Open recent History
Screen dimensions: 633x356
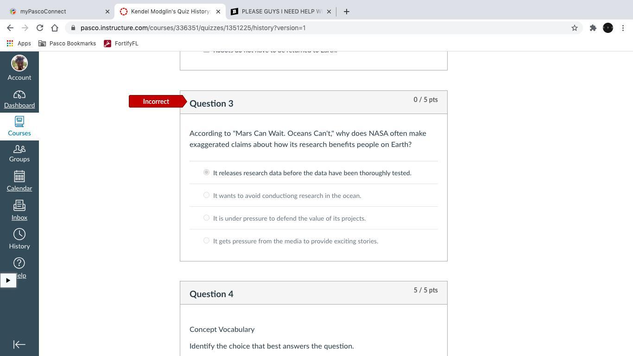coord(19,239)
